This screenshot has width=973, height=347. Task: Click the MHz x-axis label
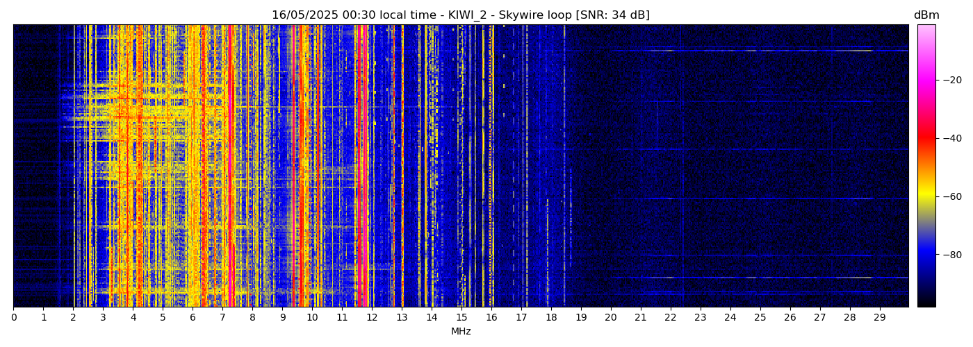tap(461, 332)
